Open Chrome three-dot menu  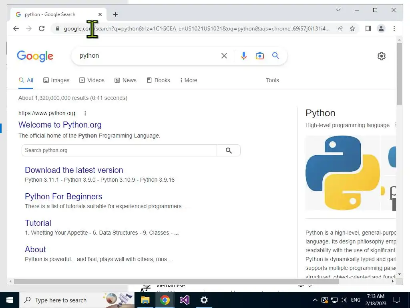(x=394, y=28)
